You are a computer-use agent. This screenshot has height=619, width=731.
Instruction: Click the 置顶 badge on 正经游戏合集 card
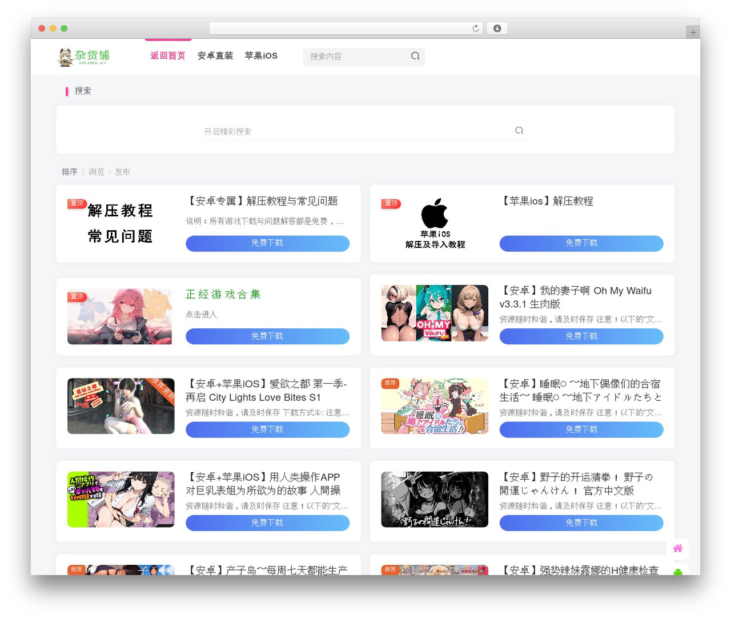pos(77,296)
